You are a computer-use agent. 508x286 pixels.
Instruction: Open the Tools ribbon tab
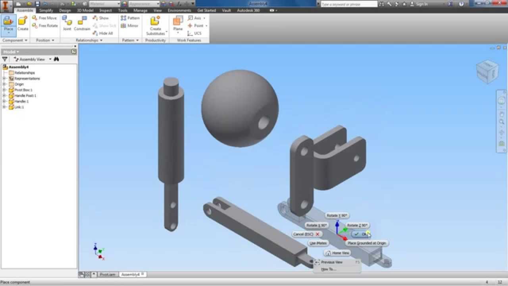coord(123,10)
